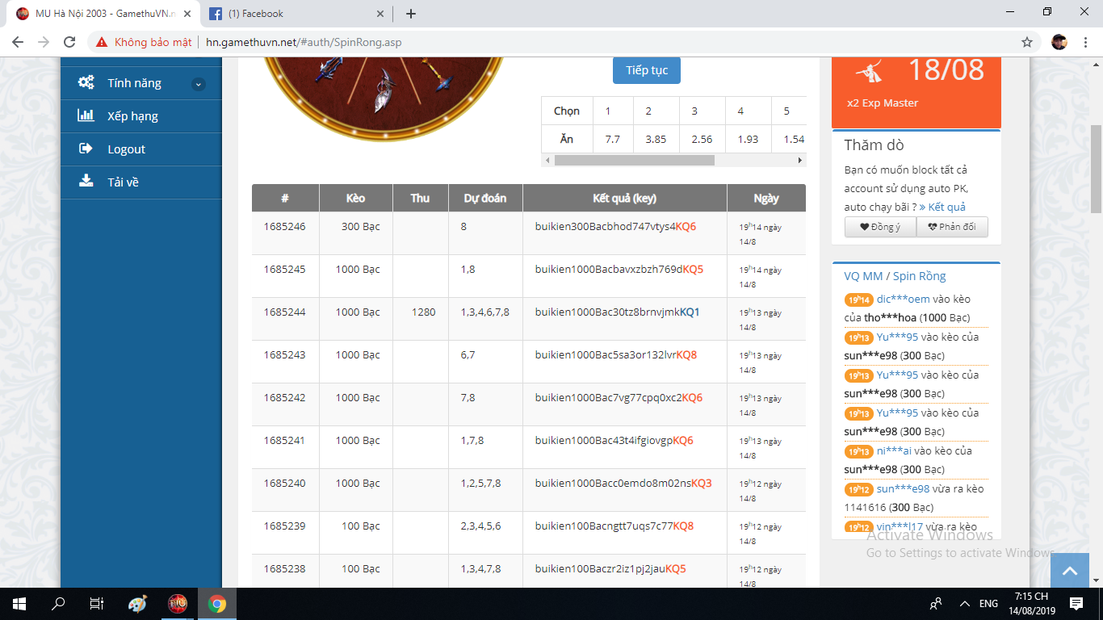Click the Đồng ý vote button
The image size is (1103, 620).
click(880, 227)
